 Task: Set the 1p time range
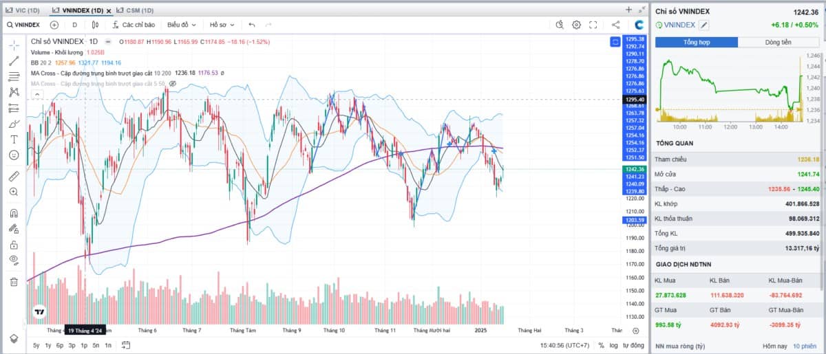coord(84,345)
